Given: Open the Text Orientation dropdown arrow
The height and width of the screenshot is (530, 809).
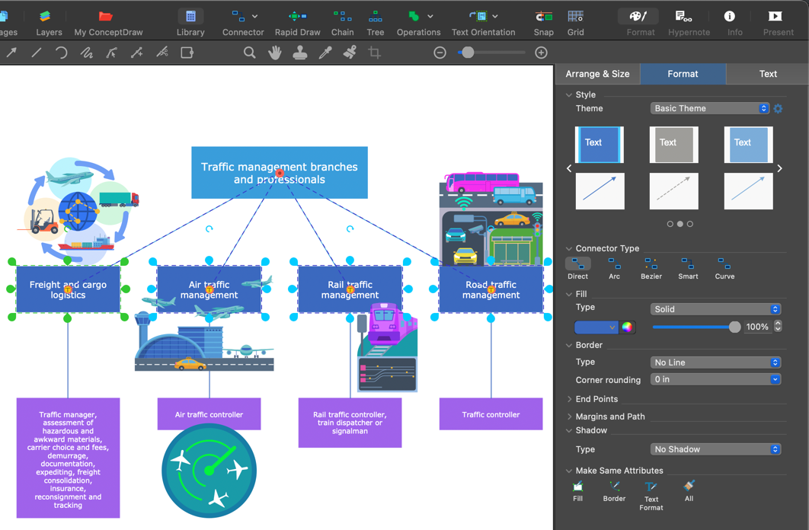Looking at the screenshot, I should coord(495,17).
